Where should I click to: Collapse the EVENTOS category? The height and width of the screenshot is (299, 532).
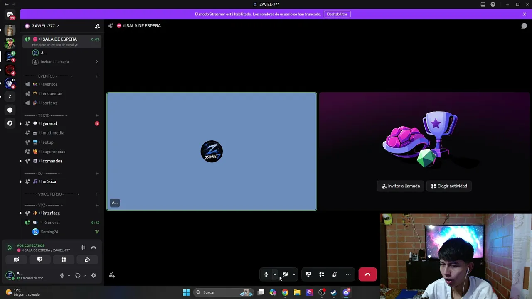click(x=48, y=76)
